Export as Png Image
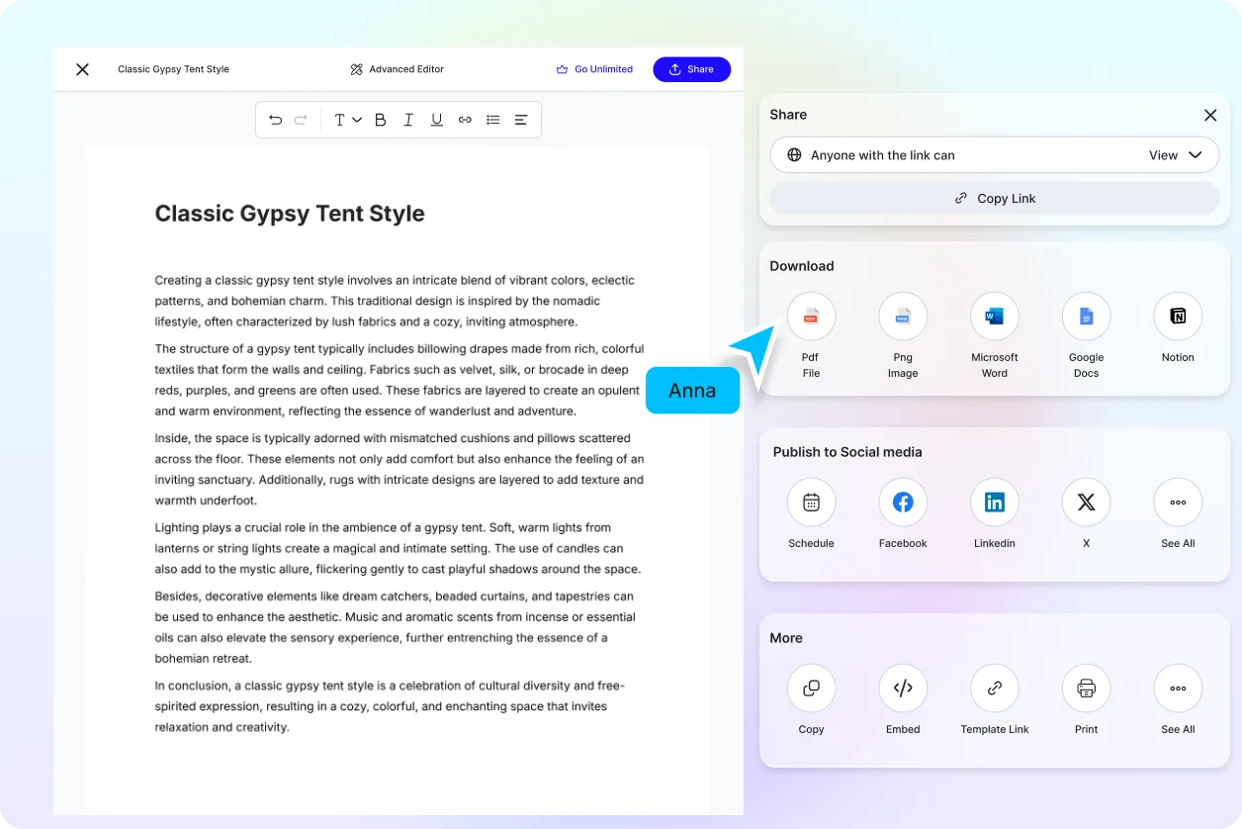This screenshot has height=829, width=1242. pyautogui.click(x=903, y=317)
